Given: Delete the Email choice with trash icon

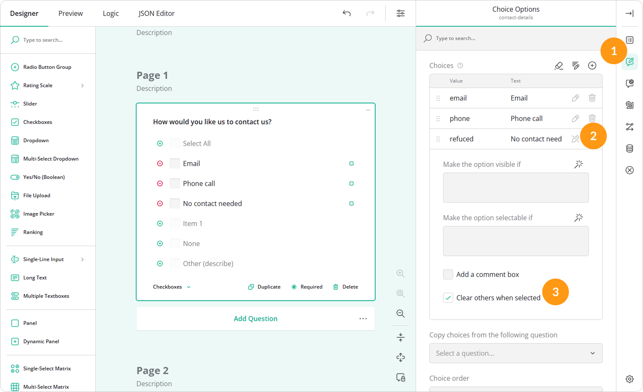Looking at the screenshot, I should pyautogui.click(x=592, y=98).
